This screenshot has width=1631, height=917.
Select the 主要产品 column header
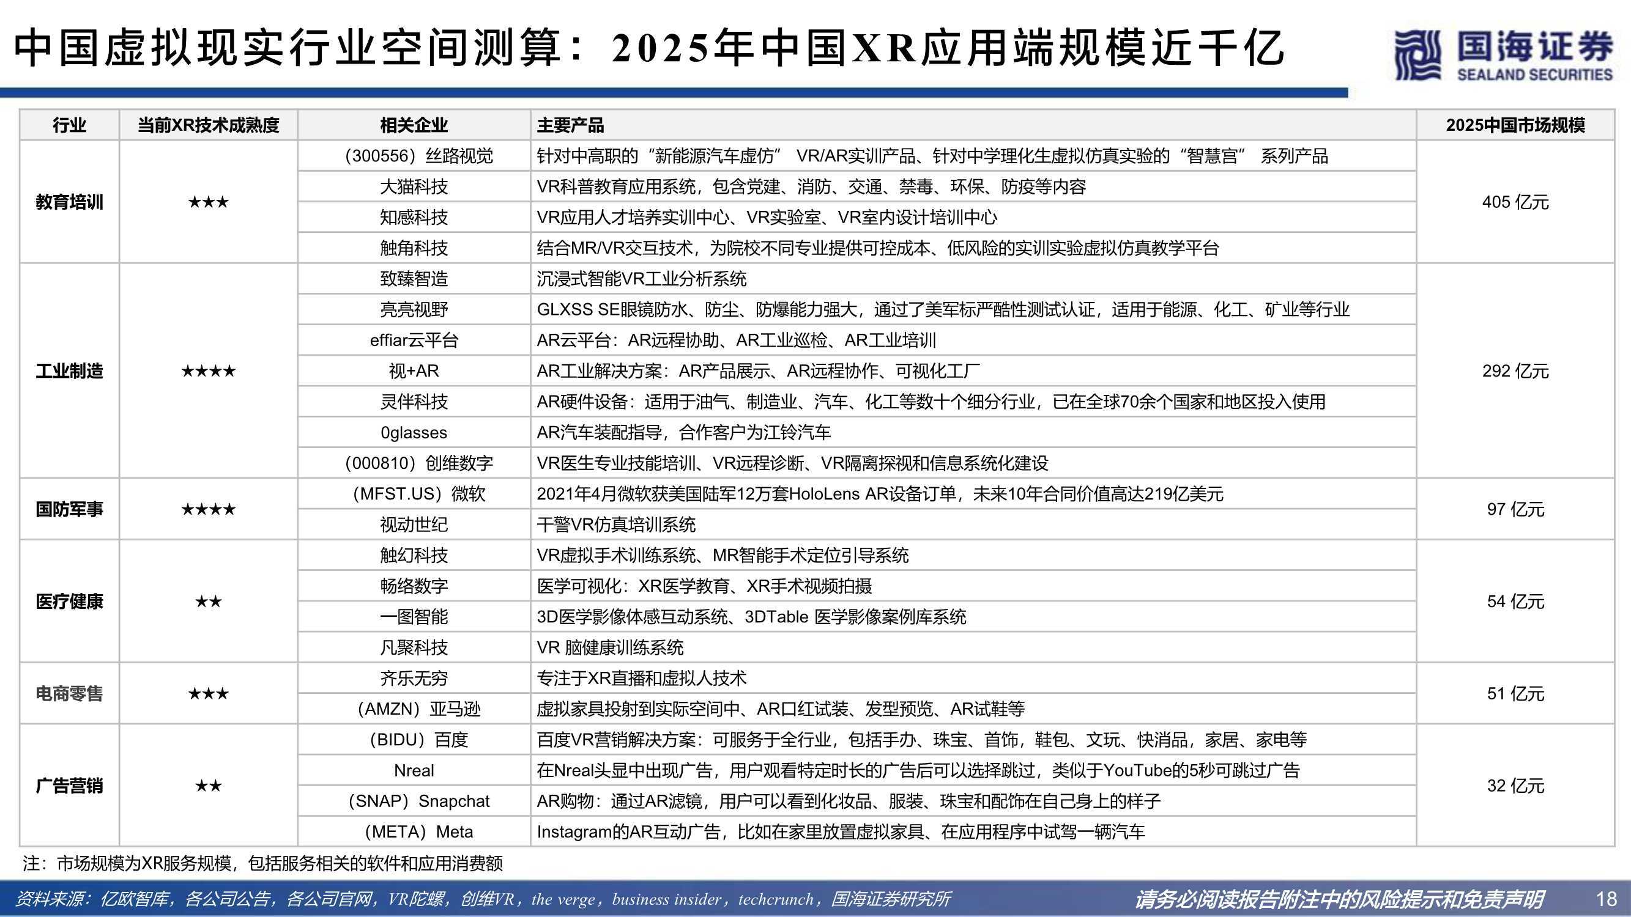click(973, 125)
